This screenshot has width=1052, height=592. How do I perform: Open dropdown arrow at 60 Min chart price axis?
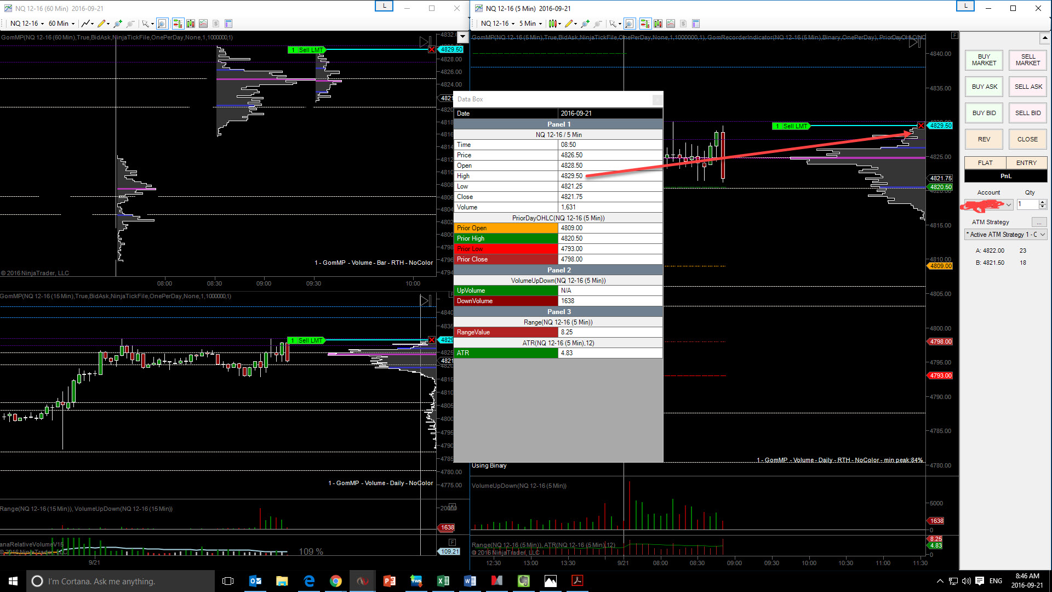click(462, 37)
